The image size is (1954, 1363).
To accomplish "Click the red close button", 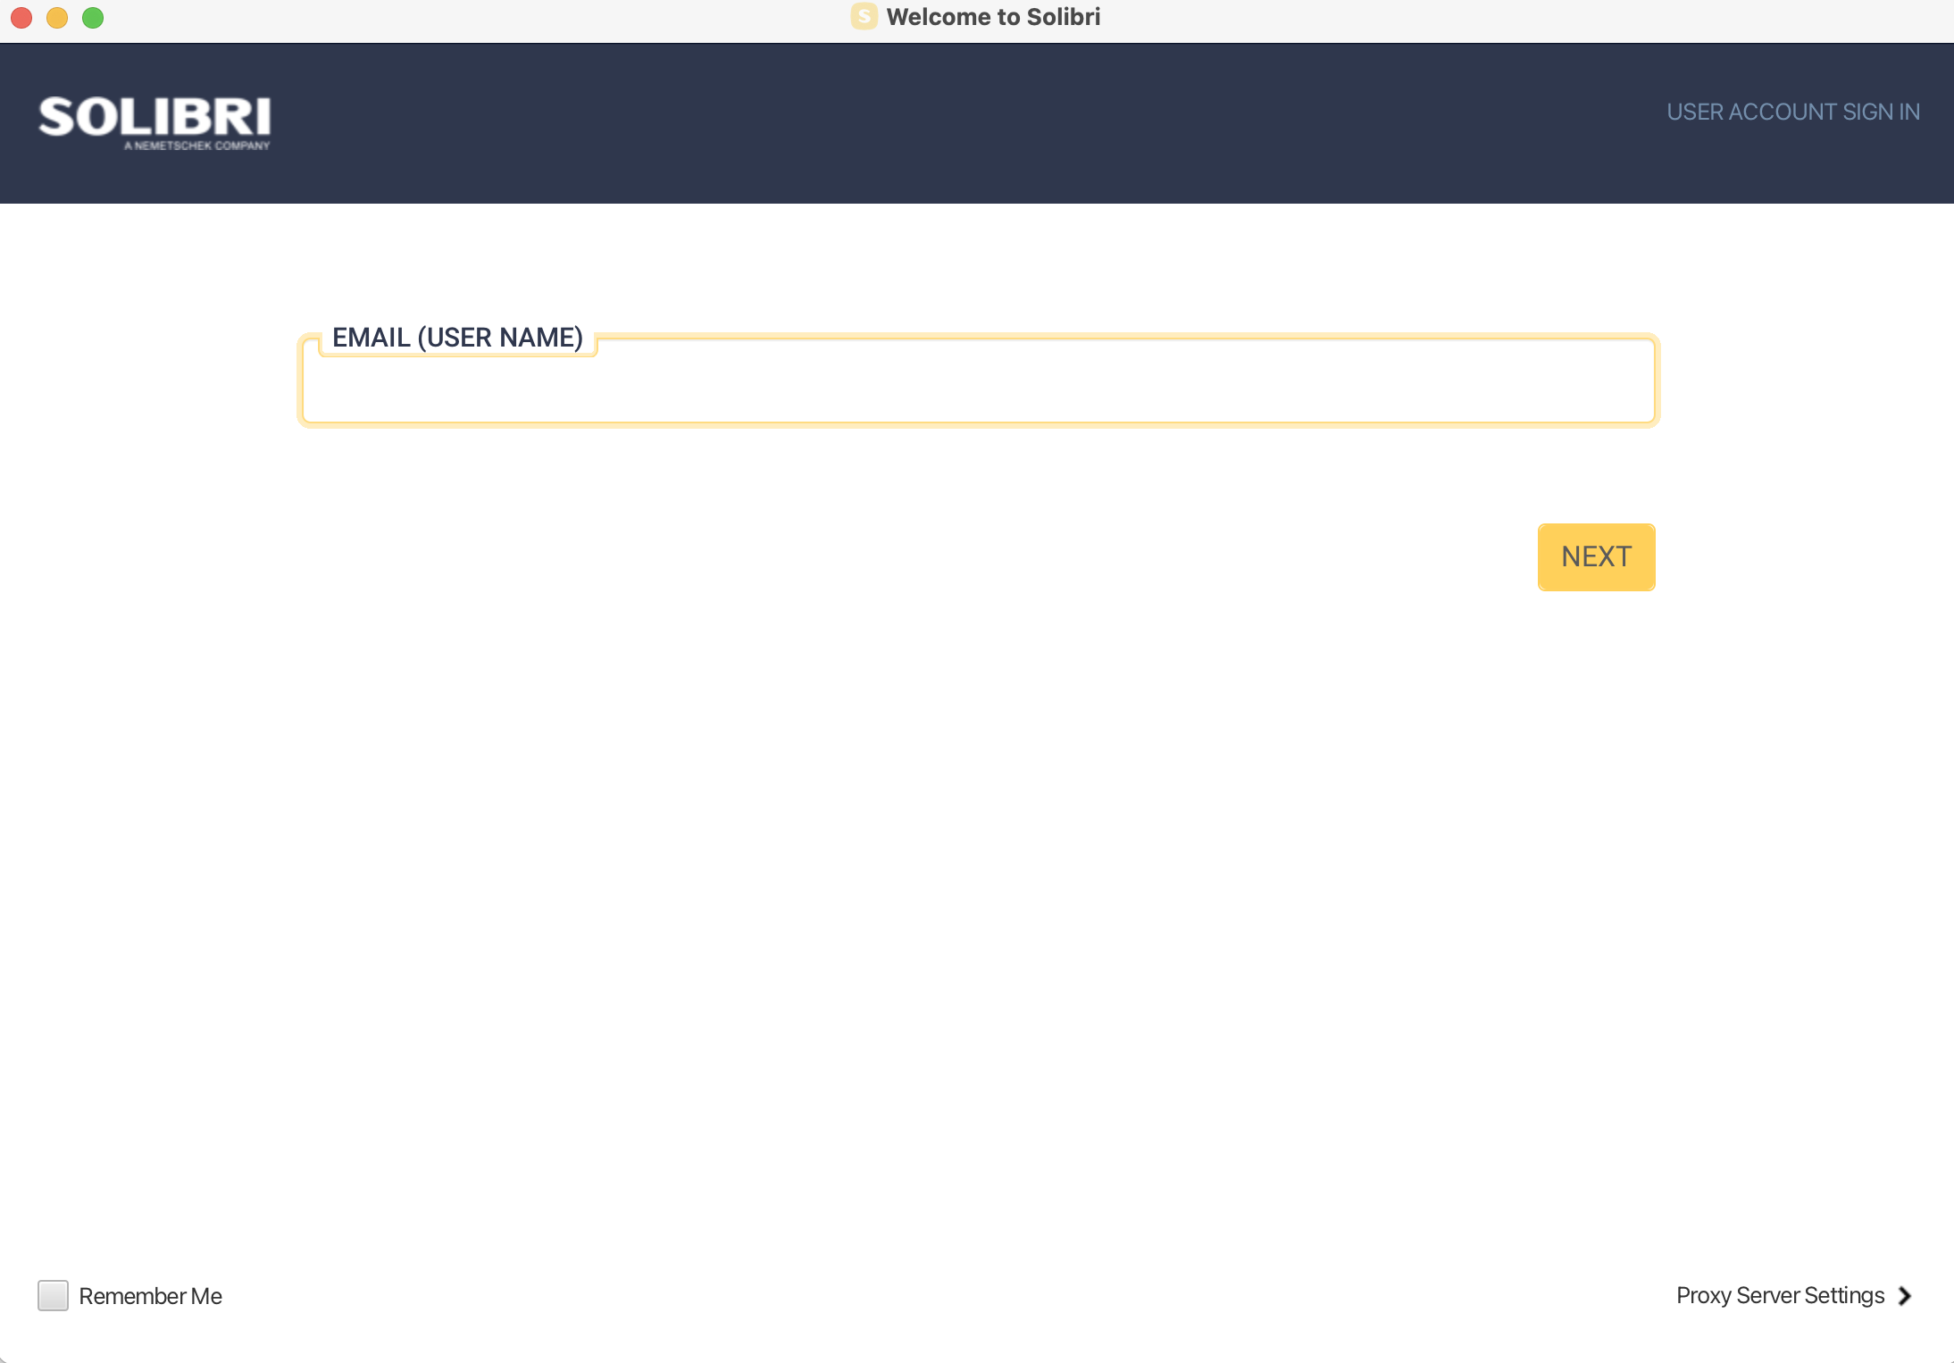I will 20,17.
